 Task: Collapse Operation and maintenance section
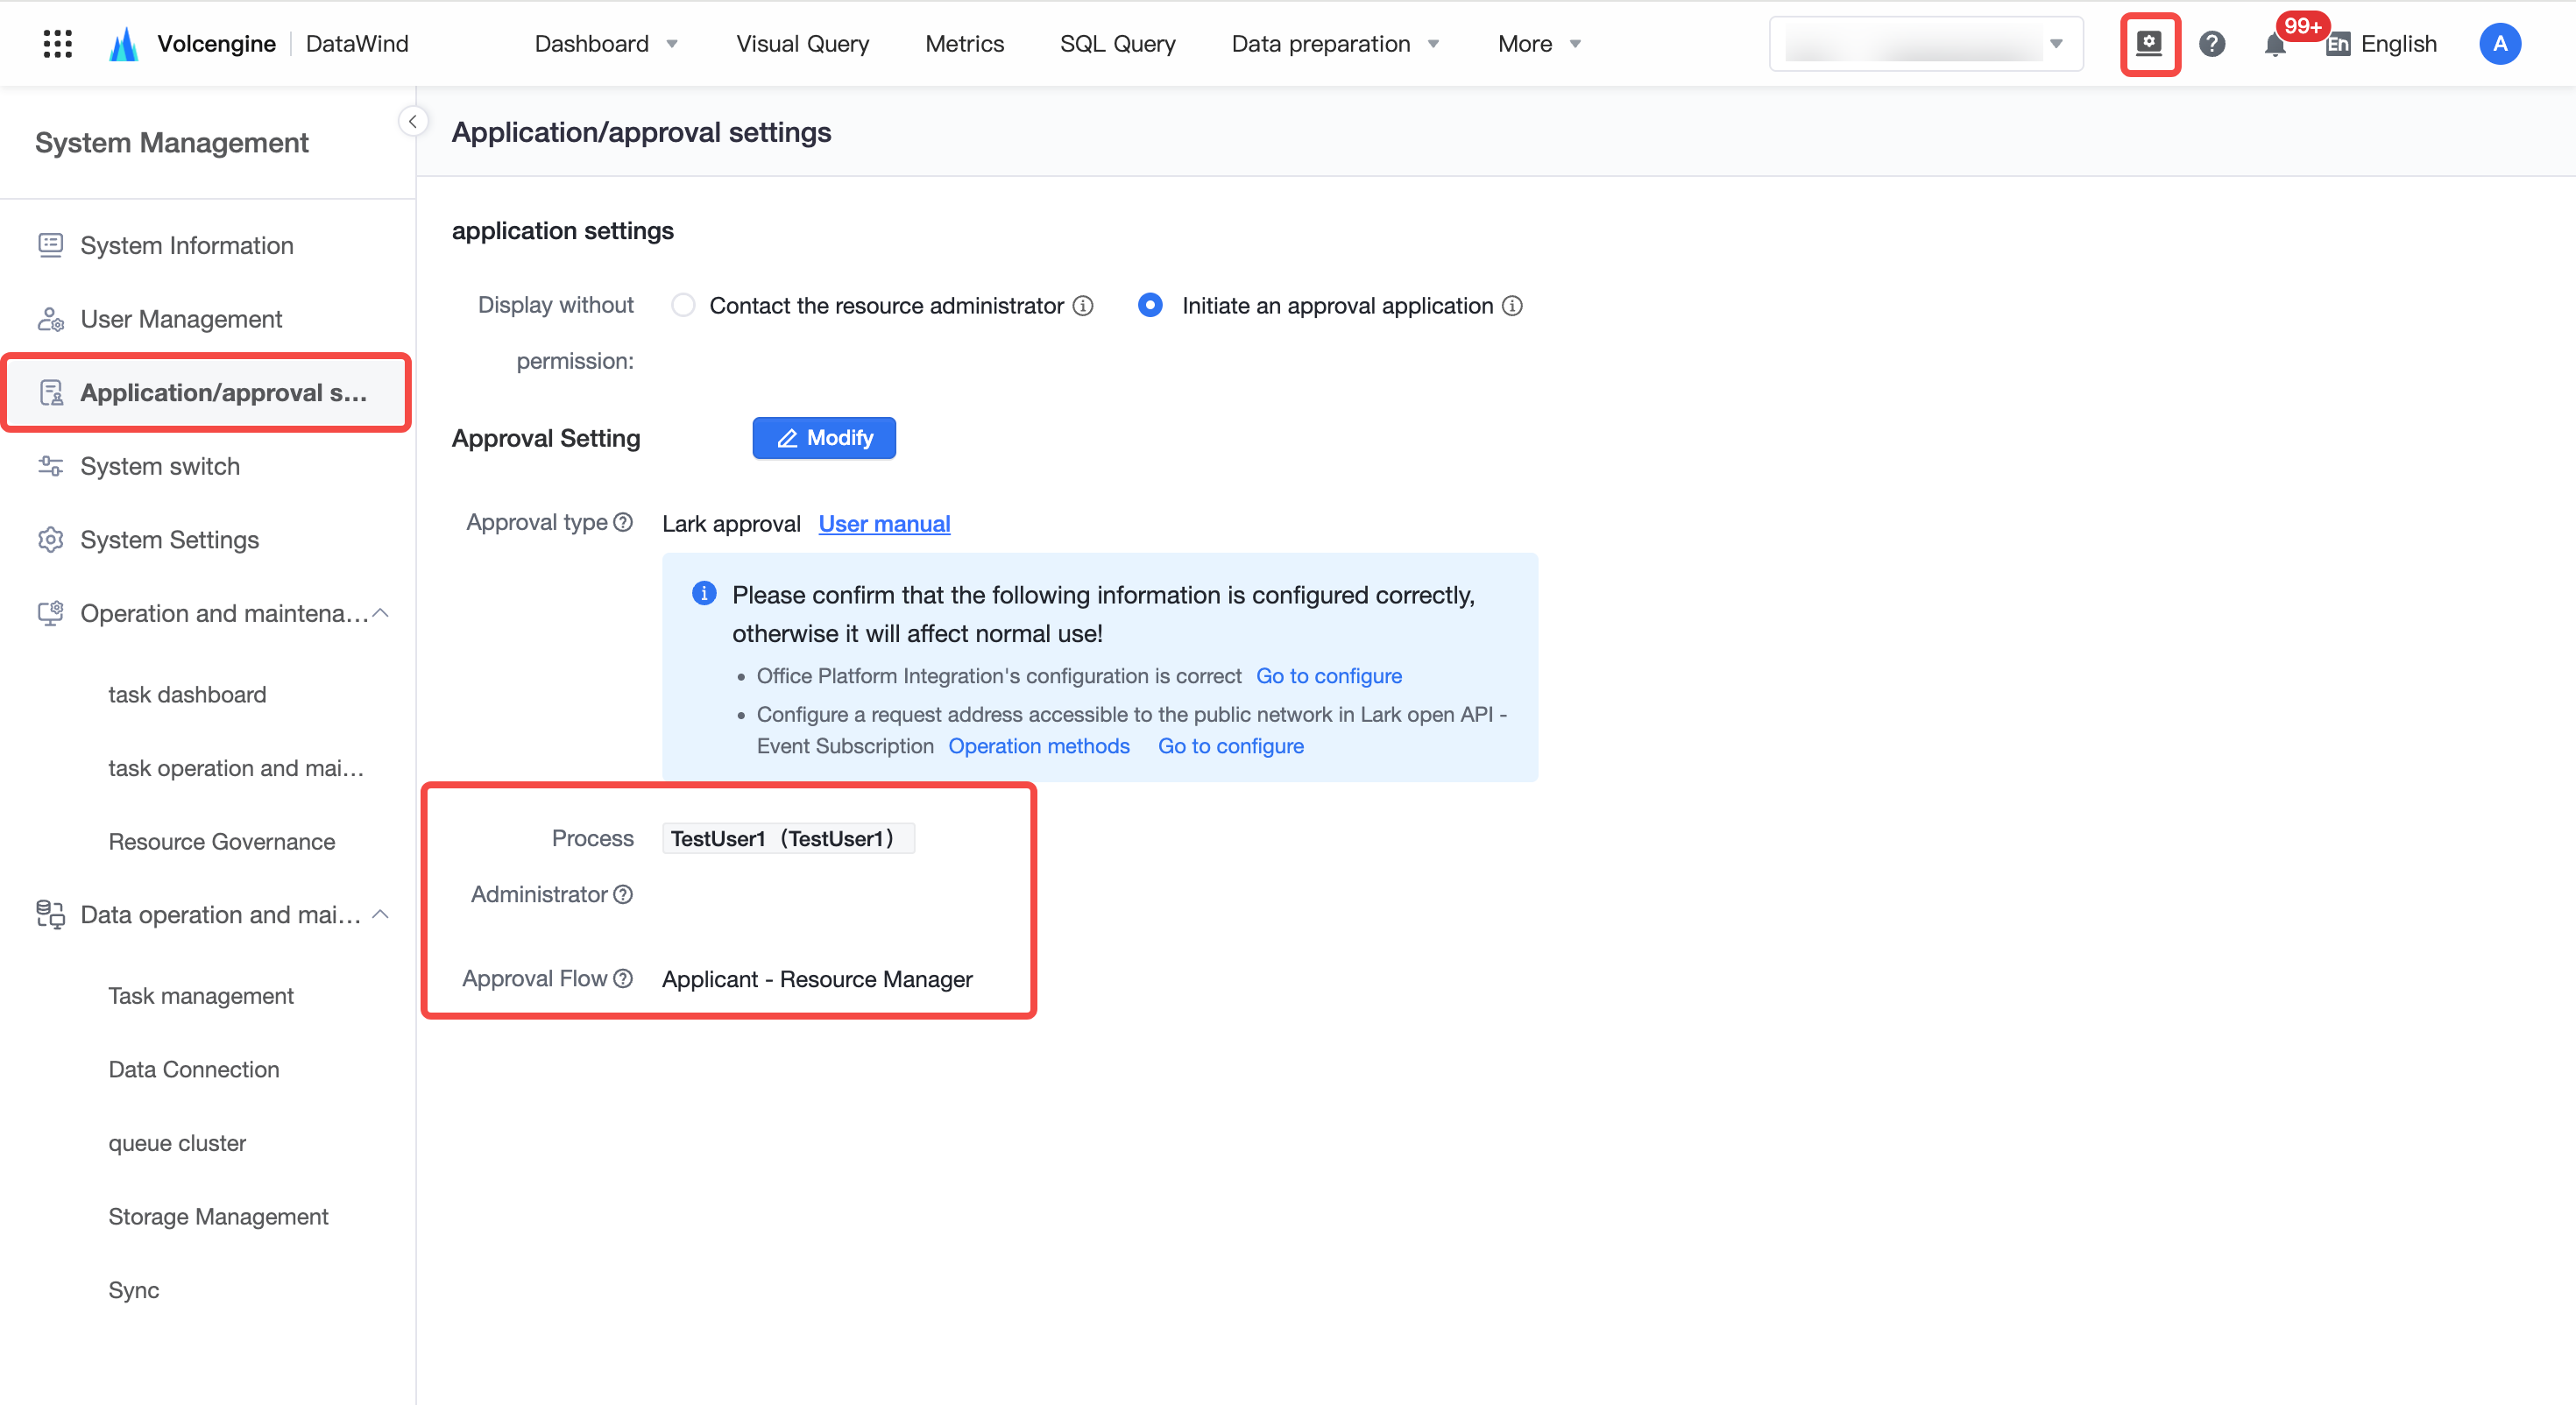point(380,613)
